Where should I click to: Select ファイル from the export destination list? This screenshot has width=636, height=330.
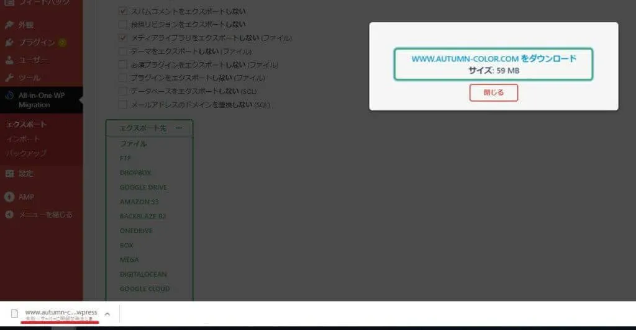click(133, 144)
